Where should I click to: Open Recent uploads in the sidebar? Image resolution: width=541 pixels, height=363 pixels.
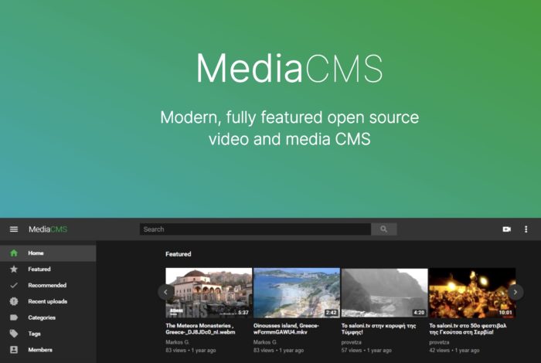(48, 301)
